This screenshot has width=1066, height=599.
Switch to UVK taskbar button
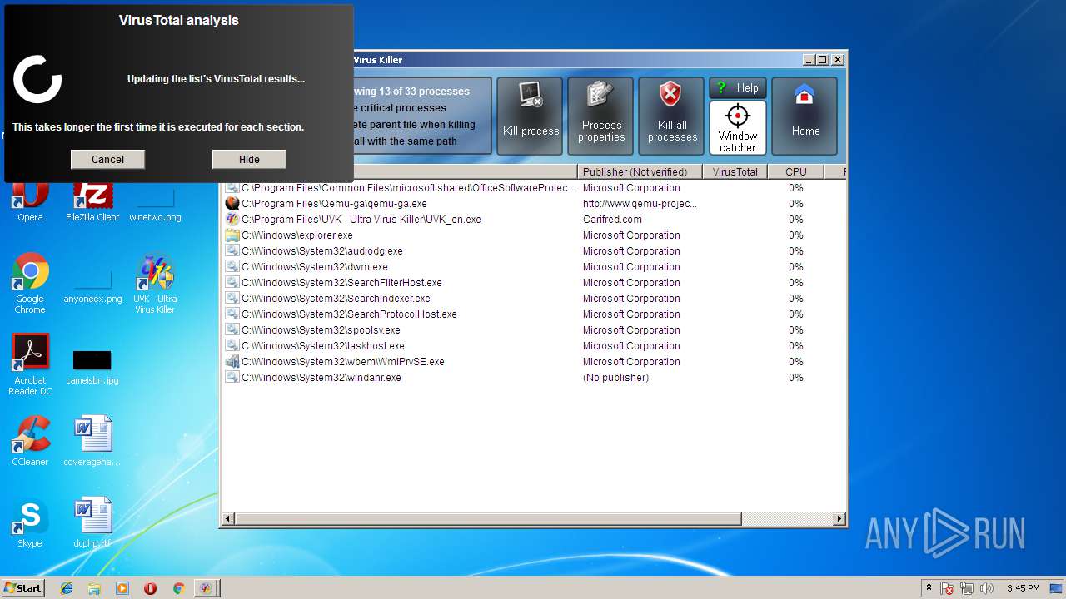(x=206, y=588)
